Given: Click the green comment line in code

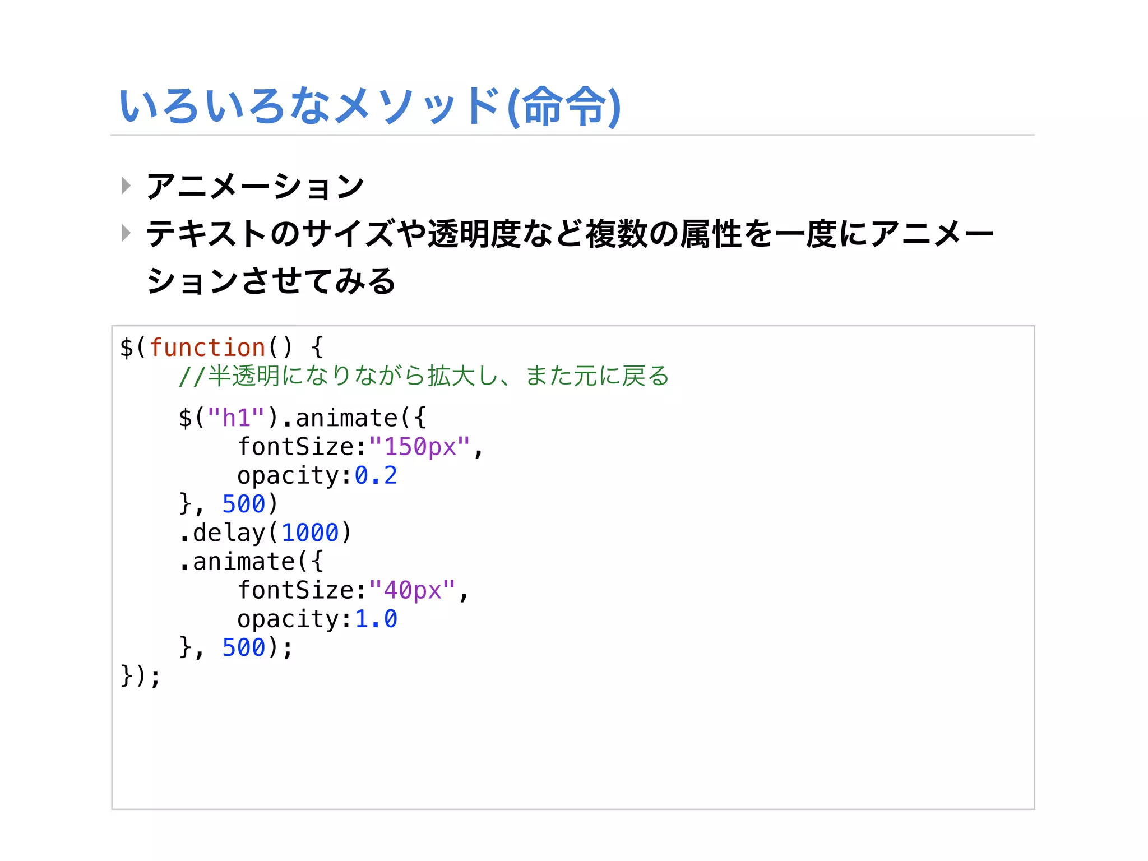Looking at the screenshot, I should 424,376.
